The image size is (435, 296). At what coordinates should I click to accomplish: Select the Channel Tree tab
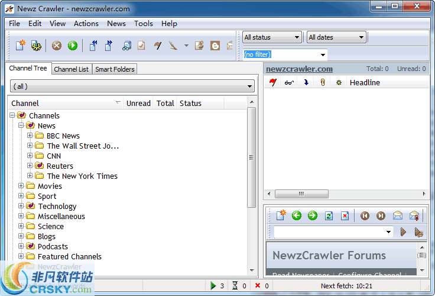(28, 68)
